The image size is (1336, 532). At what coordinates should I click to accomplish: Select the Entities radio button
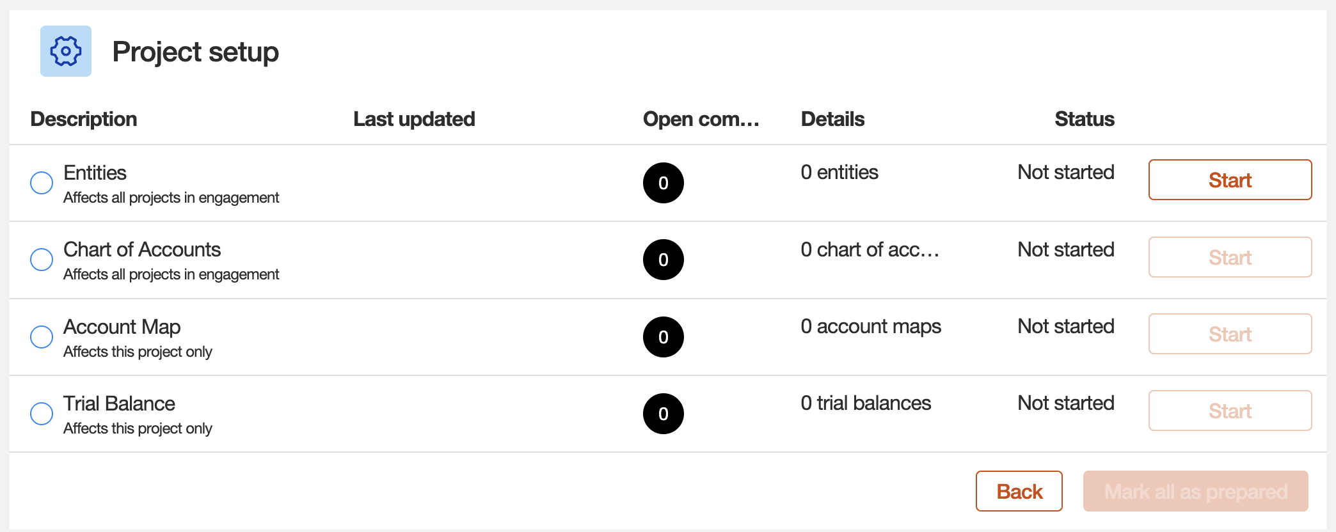point(41,182)
